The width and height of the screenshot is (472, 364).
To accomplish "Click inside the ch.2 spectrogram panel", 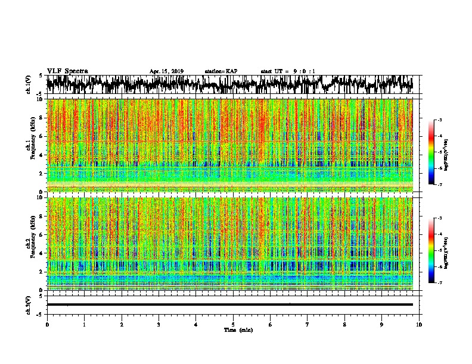I will [x=230, y=244].
